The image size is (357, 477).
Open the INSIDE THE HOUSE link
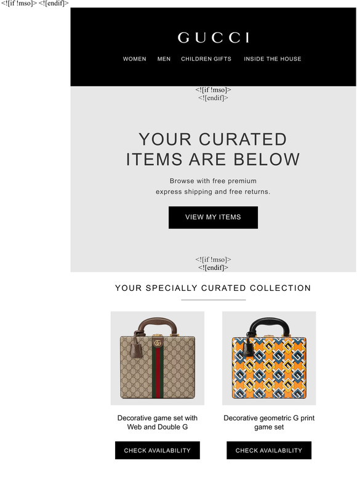[273, 59]
